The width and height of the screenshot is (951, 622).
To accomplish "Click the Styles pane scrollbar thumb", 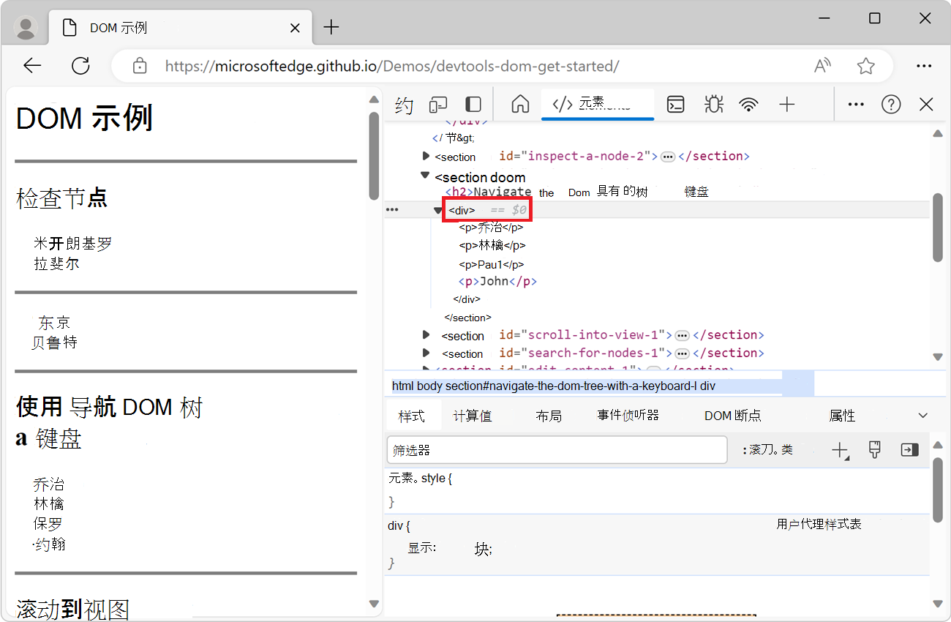I will [938, 490].
